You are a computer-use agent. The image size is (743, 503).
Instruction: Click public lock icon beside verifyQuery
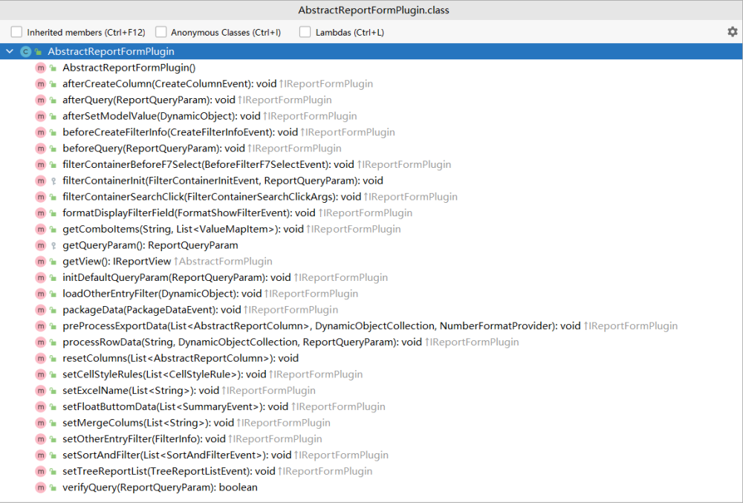coord(53,487)
